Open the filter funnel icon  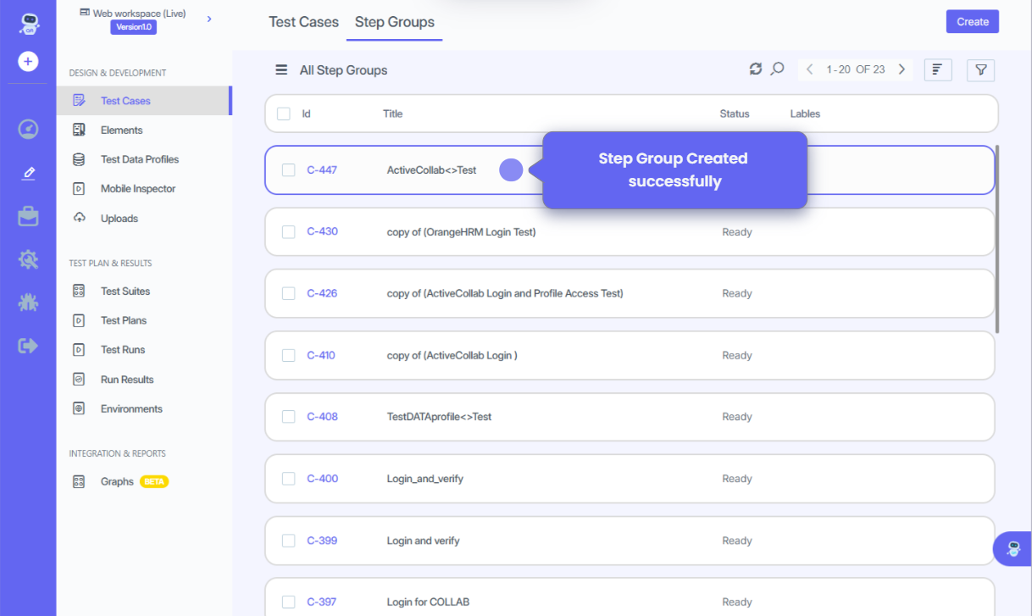(x=980, y=69)
